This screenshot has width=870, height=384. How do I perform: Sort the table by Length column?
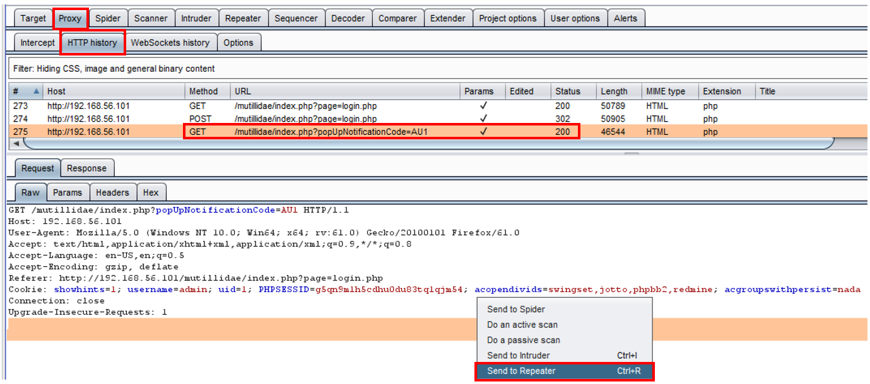pyautogui.click(x=613, y=91)
